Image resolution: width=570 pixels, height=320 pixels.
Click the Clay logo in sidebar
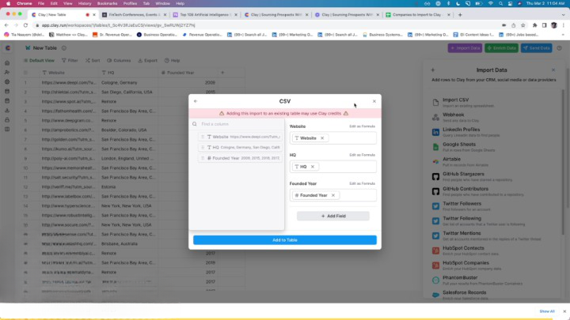coord(8,48)
